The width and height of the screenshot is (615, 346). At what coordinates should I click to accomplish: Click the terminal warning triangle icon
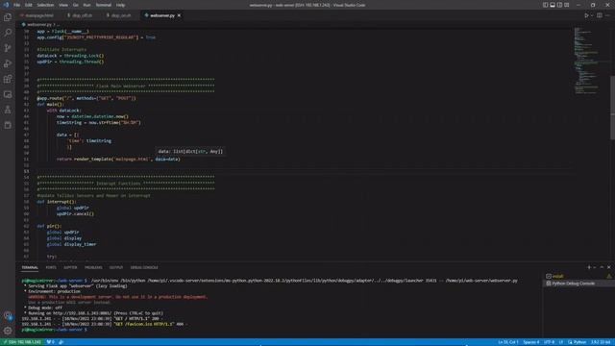pyautogui.click(x=608, y=277)
